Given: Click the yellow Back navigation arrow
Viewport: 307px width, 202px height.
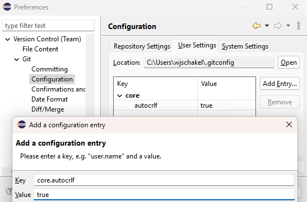Looking at the screenshot, I should click(257, 26).
